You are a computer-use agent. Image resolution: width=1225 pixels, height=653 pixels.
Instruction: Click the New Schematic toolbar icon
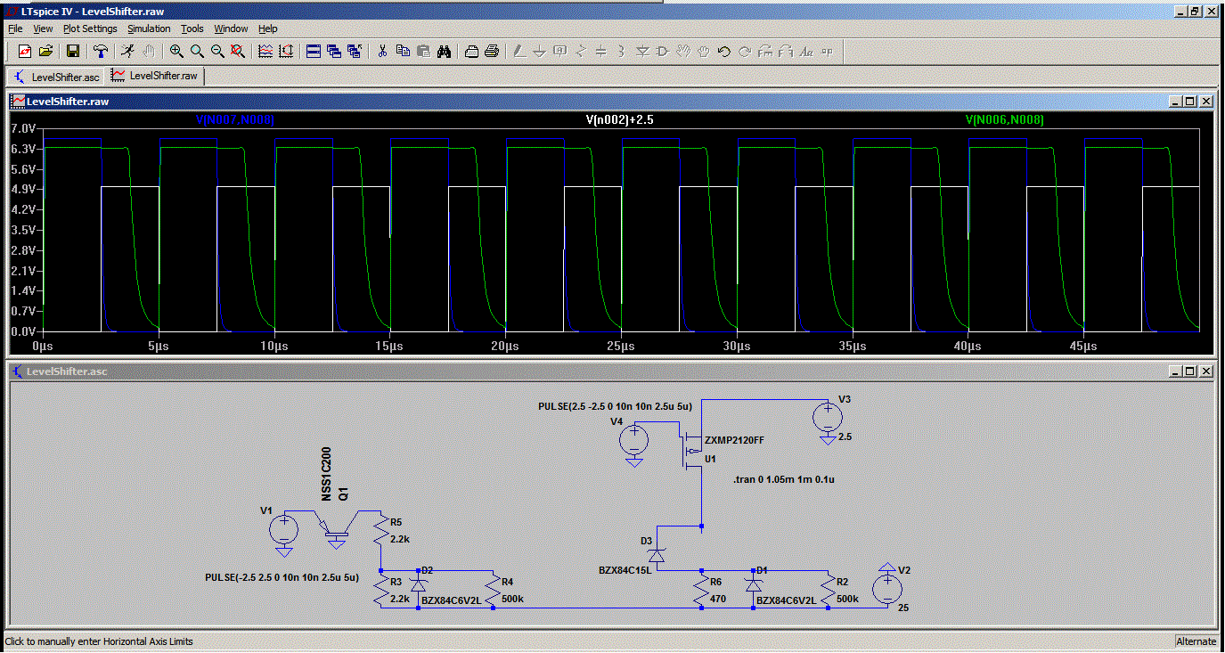25,52
